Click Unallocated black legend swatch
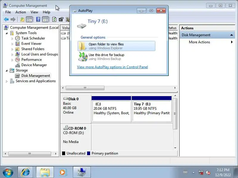 64,153
